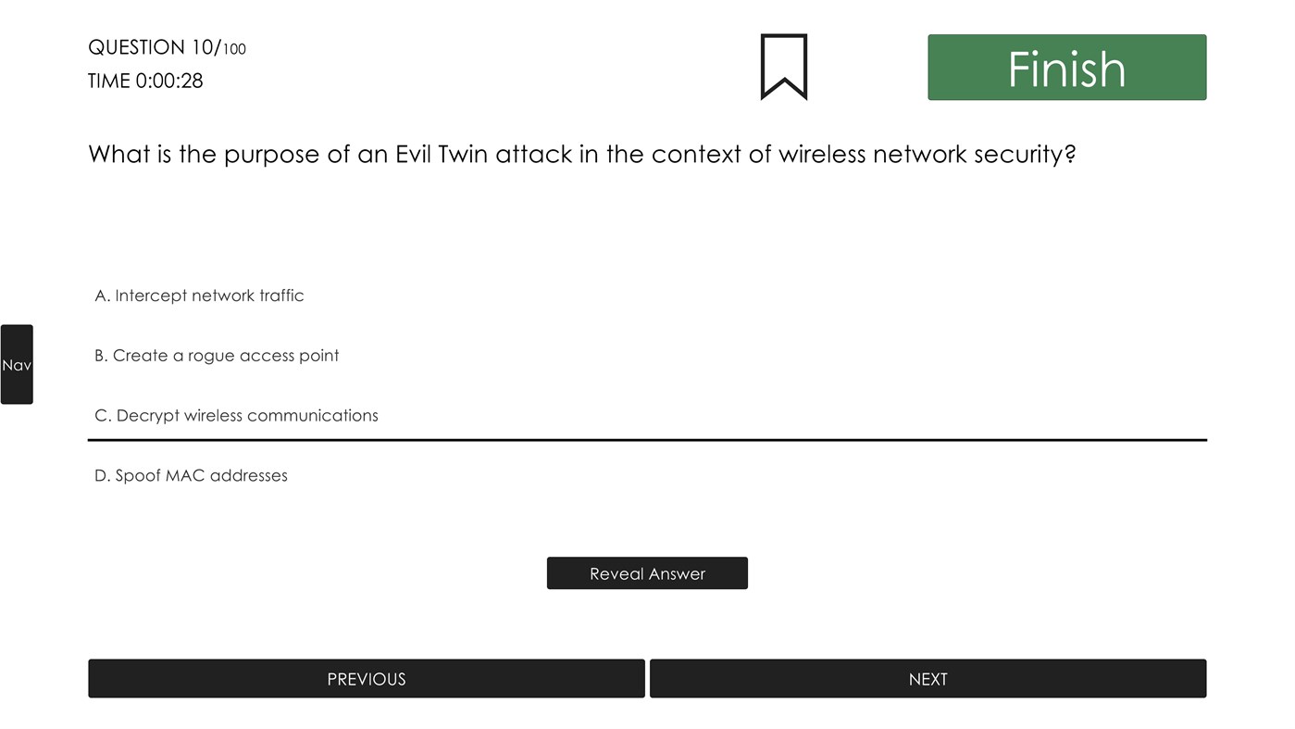Click the Reveal Answer button
1295x729 pixels.
coord(647,572)
